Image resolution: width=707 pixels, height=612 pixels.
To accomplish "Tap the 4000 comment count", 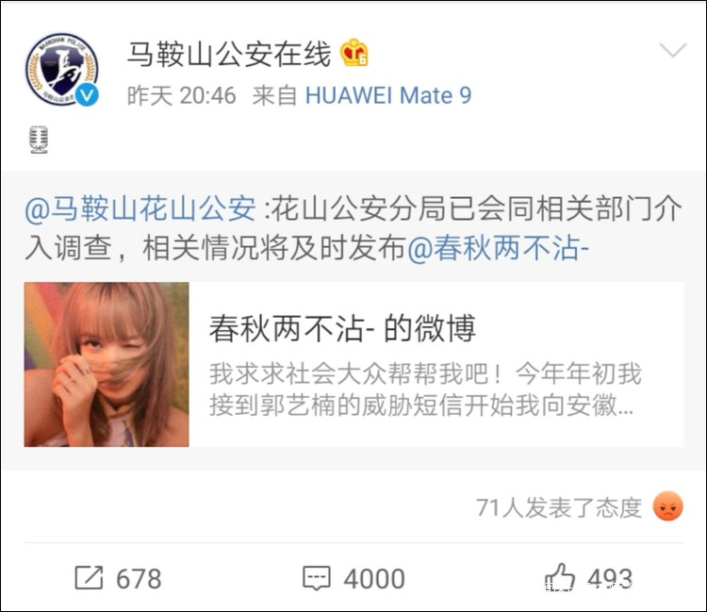I will point(374,579).
